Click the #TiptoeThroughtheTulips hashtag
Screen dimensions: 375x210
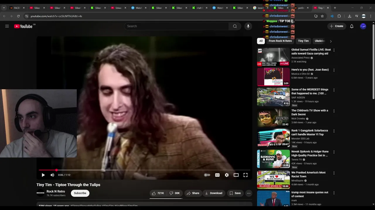[86, 206]
